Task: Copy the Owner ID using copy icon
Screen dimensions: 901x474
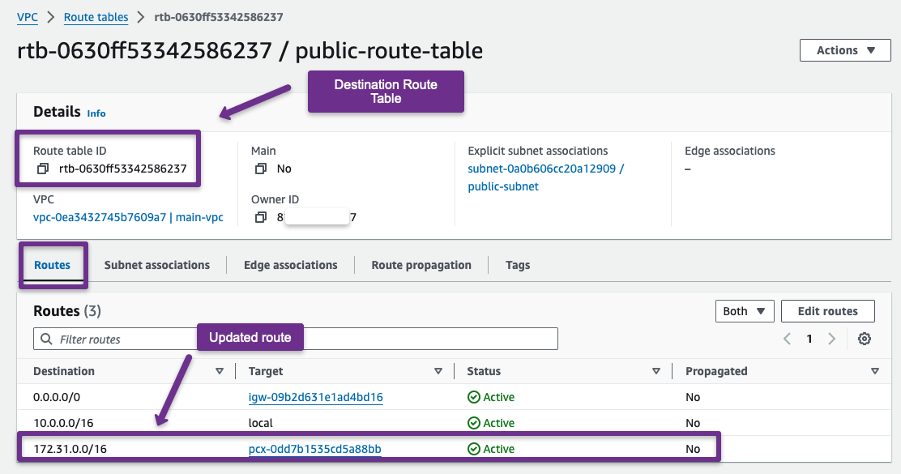Action: pos(260,216)
